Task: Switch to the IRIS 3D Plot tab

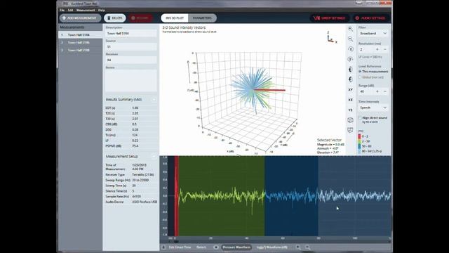Action: click(175, 18)
